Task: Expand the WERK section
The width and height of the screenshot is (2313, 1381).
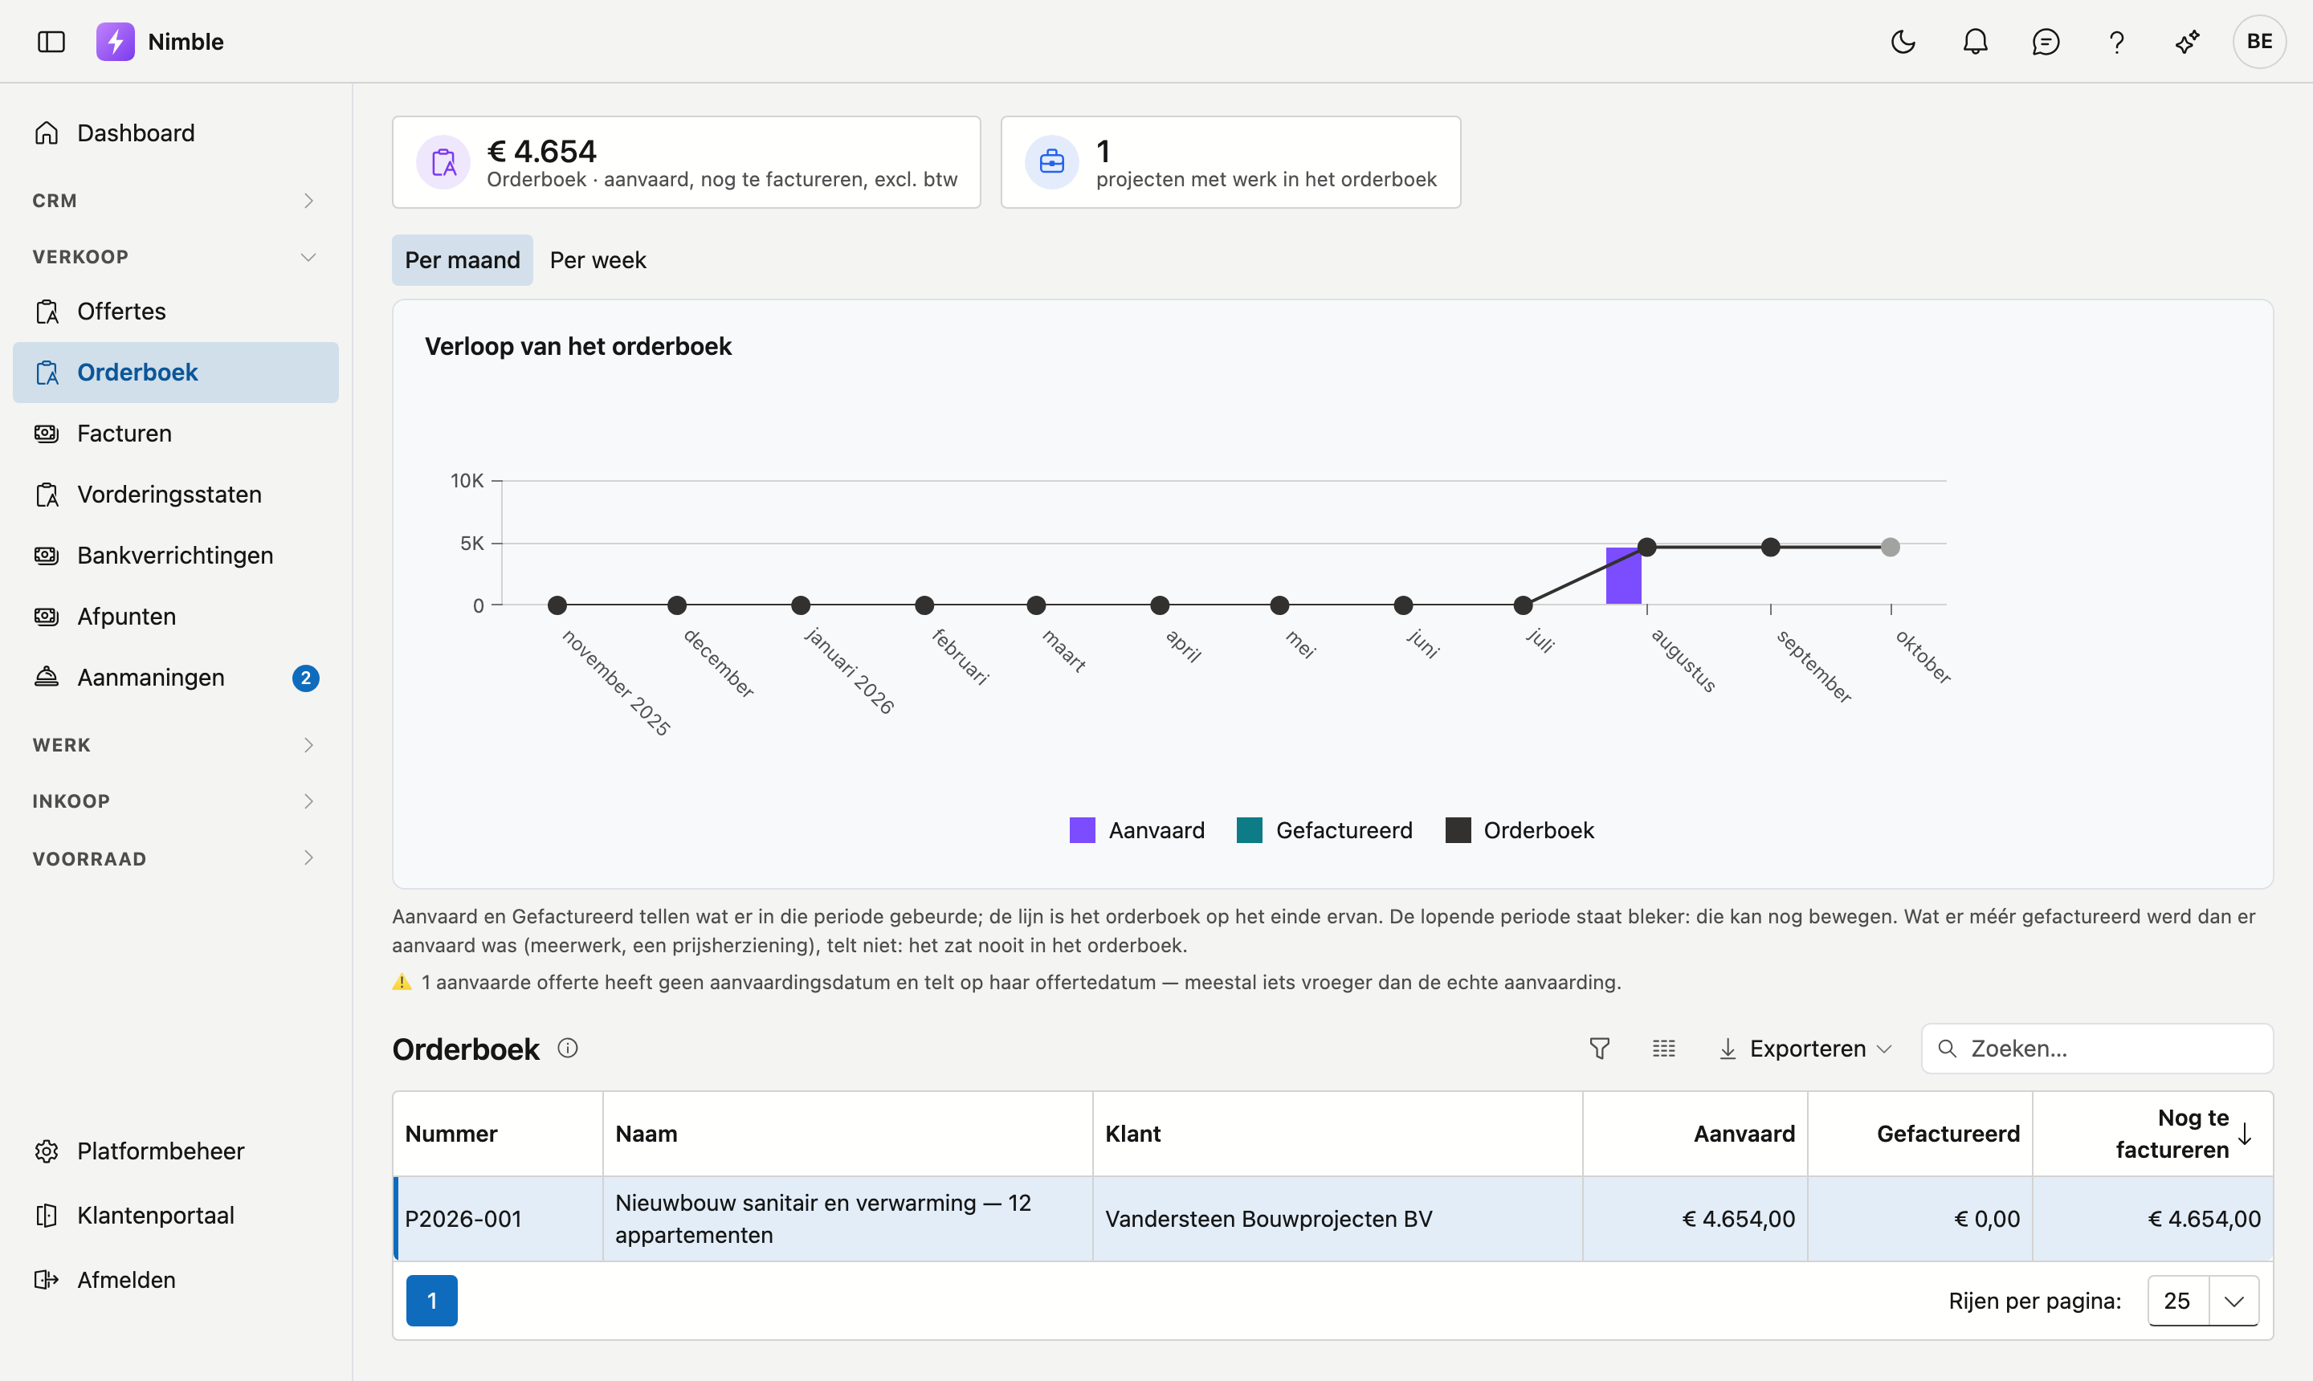Action: [176, 745]
